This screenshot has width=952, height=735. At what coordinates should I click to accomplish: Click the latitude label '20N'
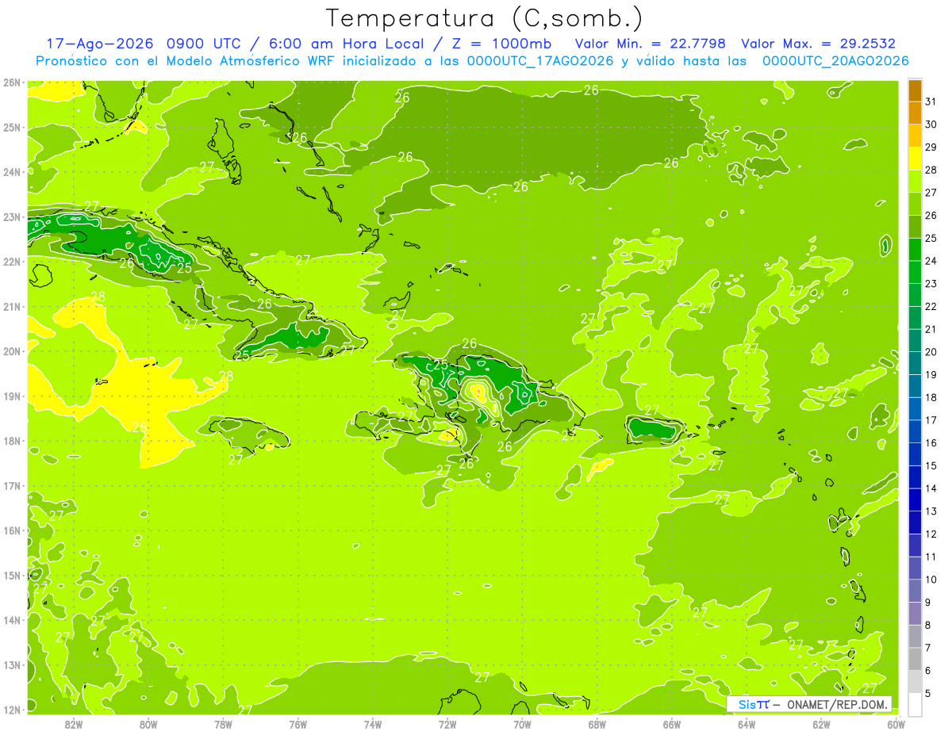point(11,351)
